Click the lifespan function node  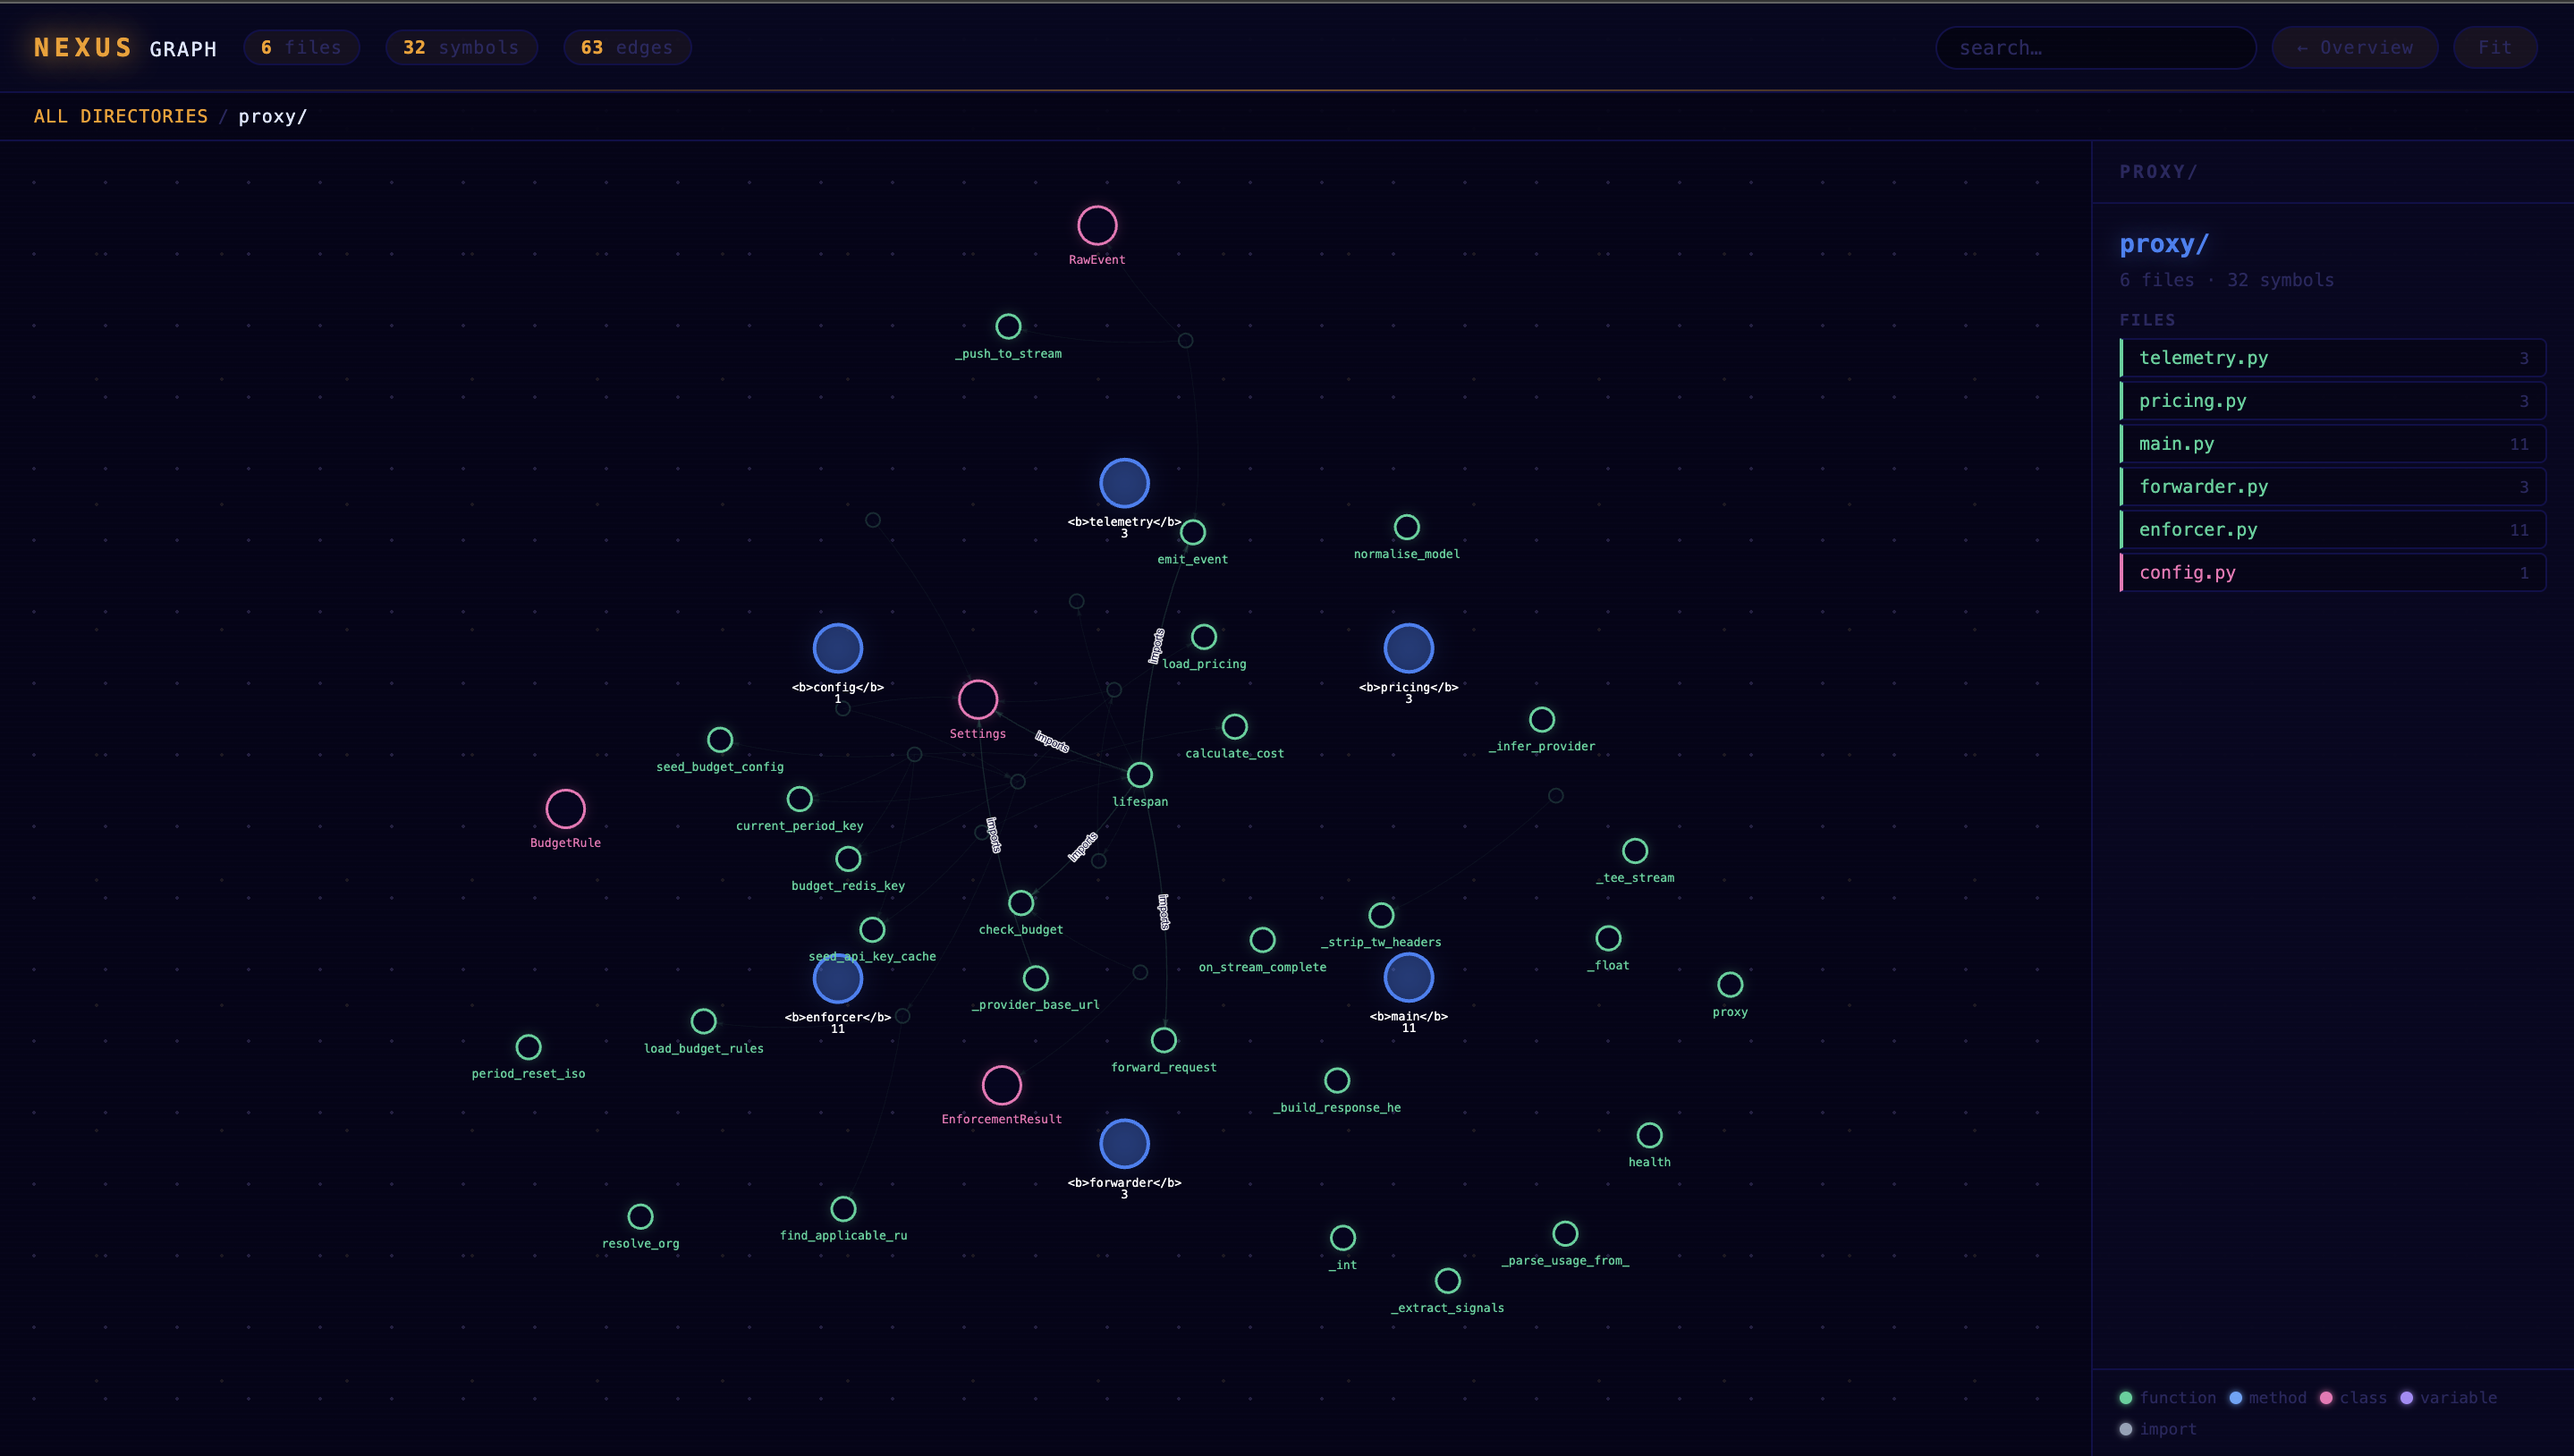1140,775
